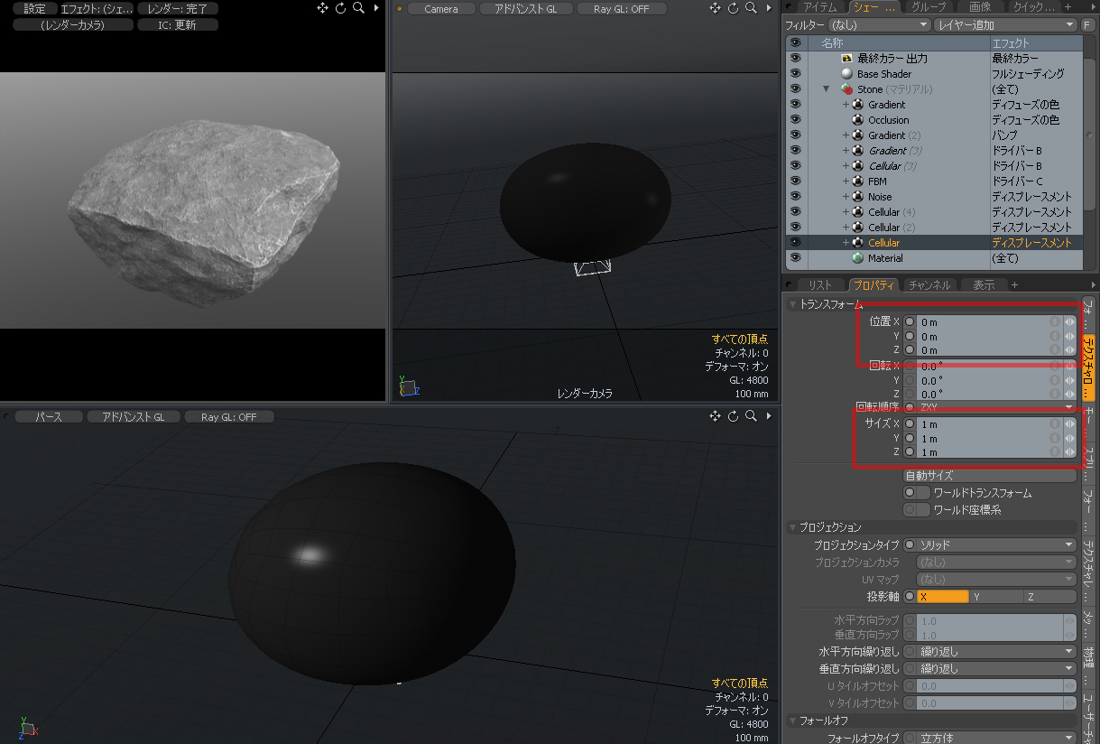
Task: Enable the ワールドトランスフォーム toggle
Action: (917, 493)
